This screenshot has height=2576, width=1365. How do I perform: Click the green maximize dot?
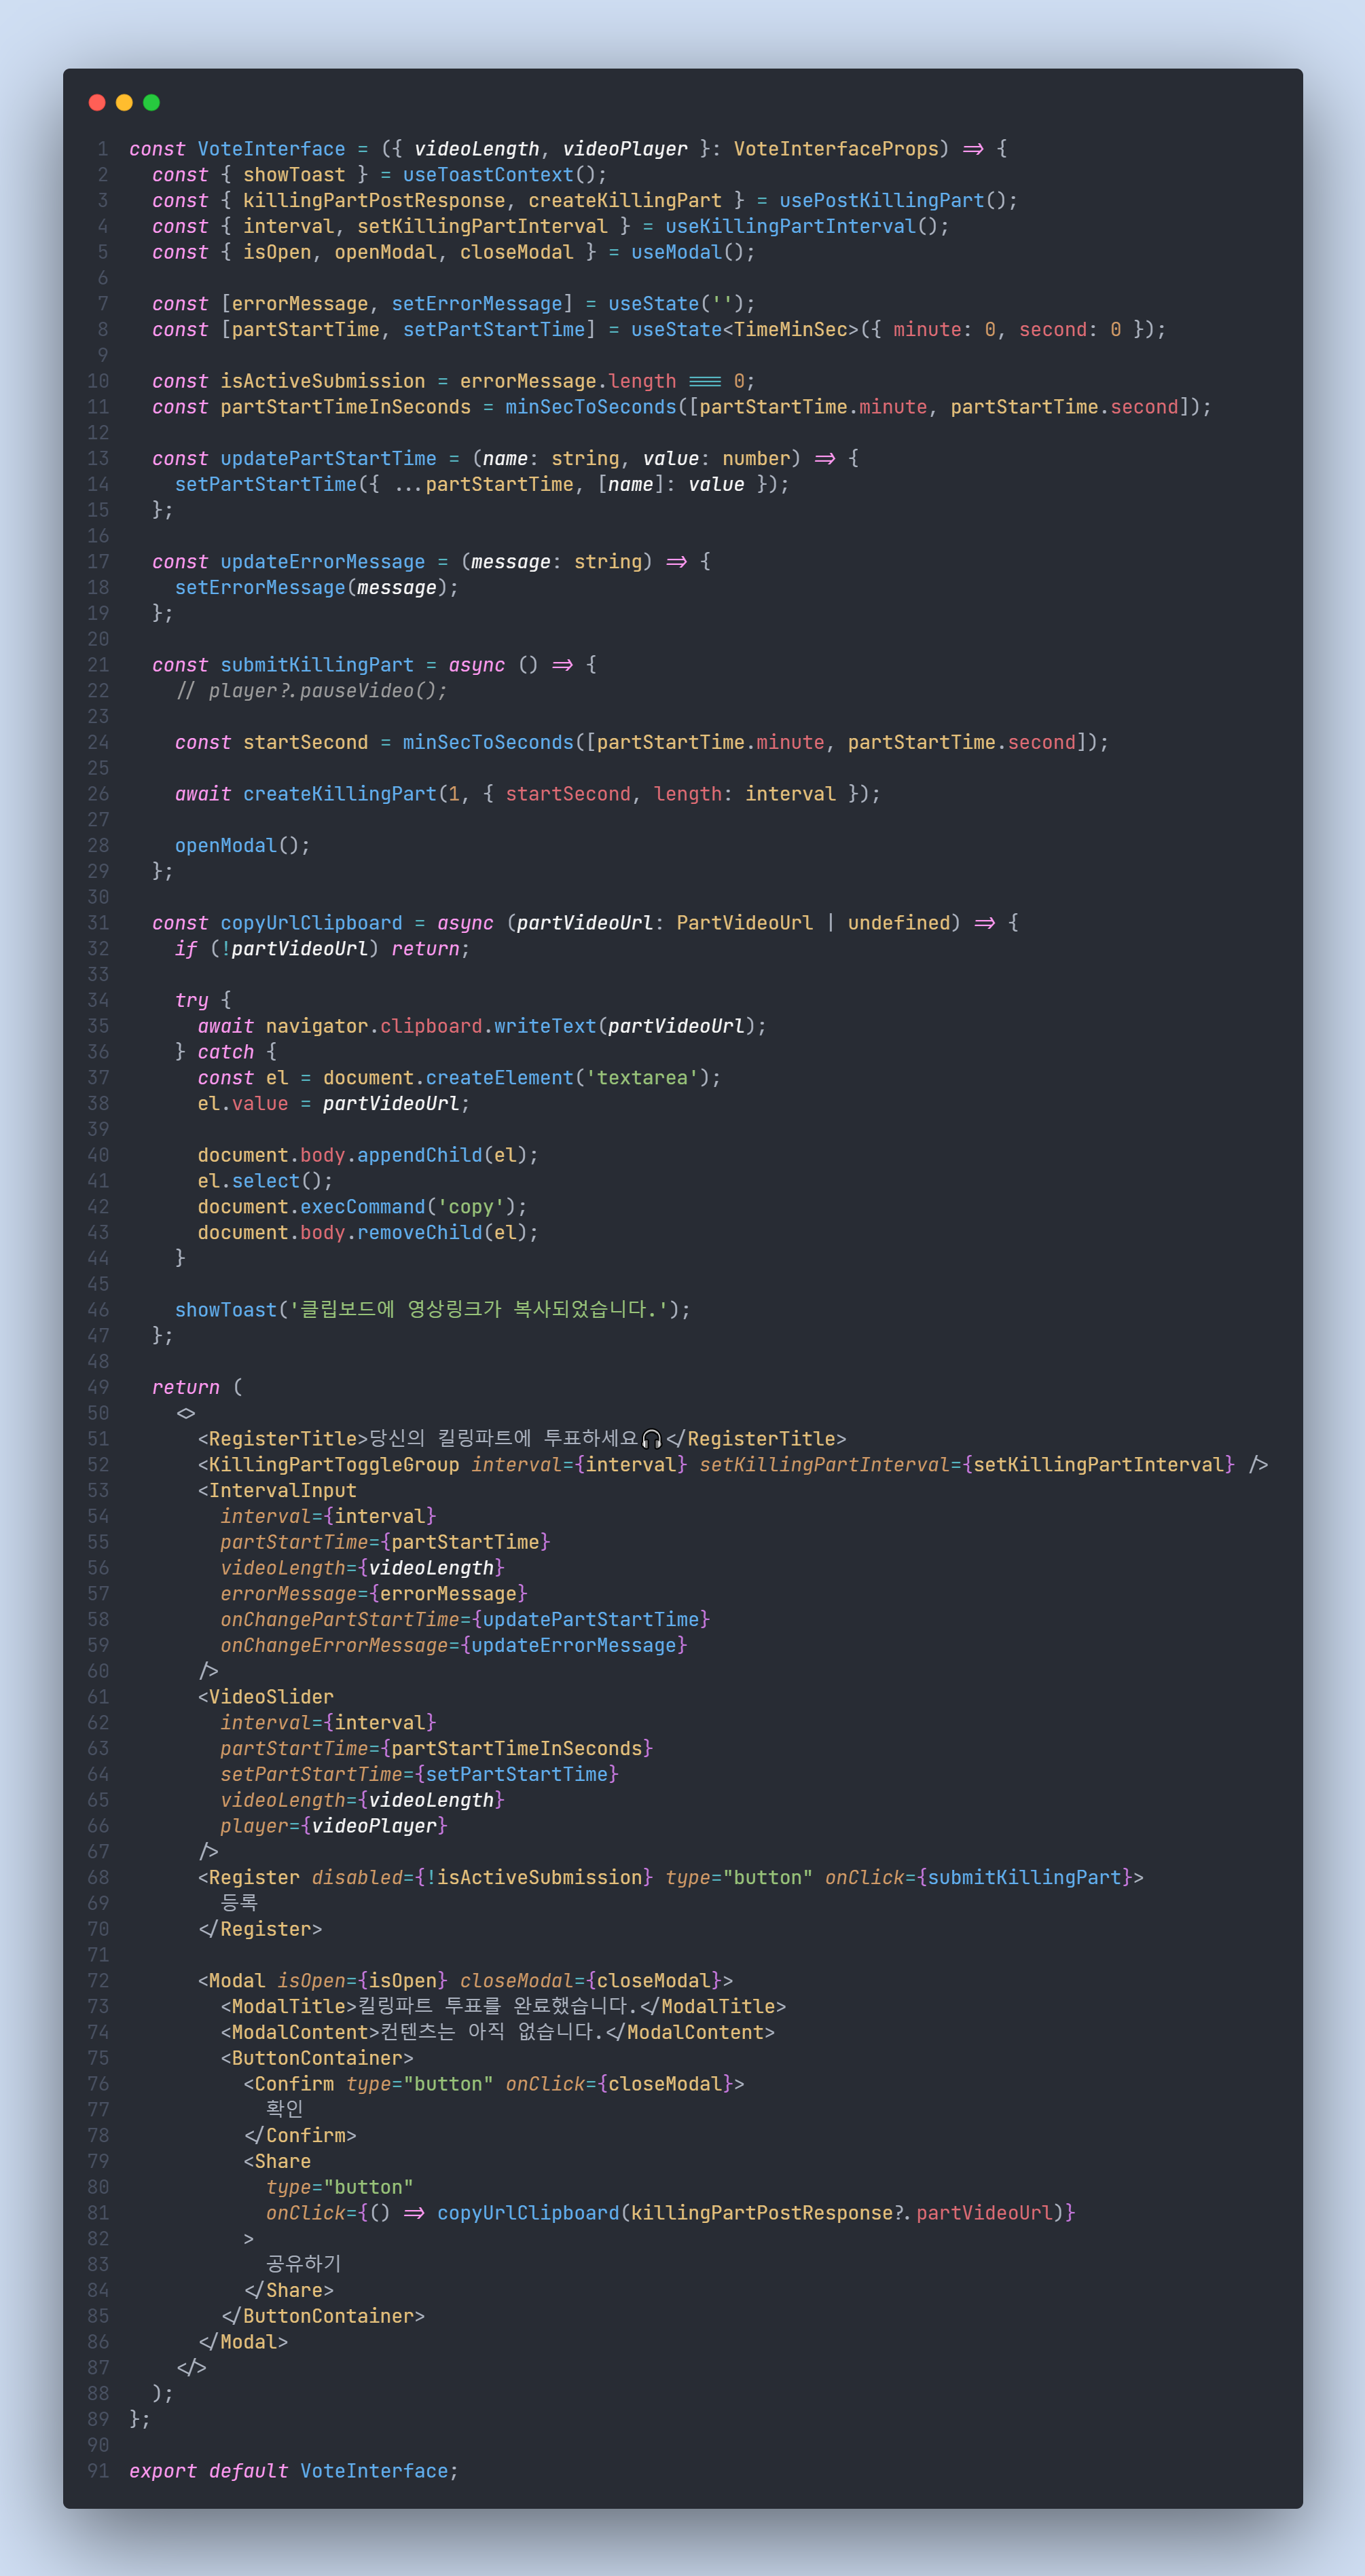coord(151,102)
